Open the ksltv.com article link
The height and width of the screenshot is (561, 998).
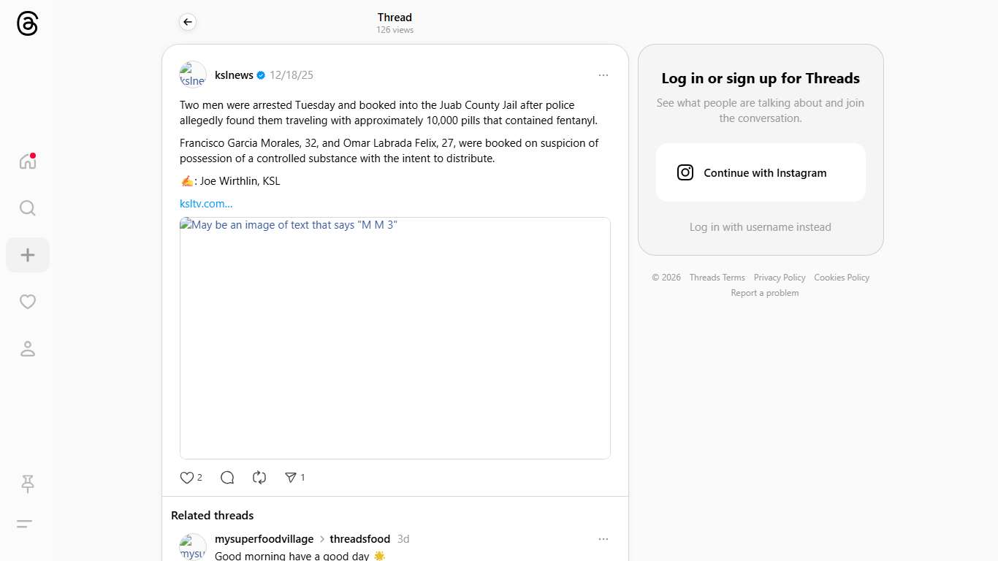point(206,204)
